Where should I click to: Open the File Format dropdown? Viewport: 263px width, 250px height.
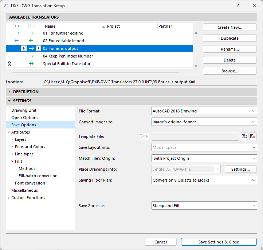(204, 111)
